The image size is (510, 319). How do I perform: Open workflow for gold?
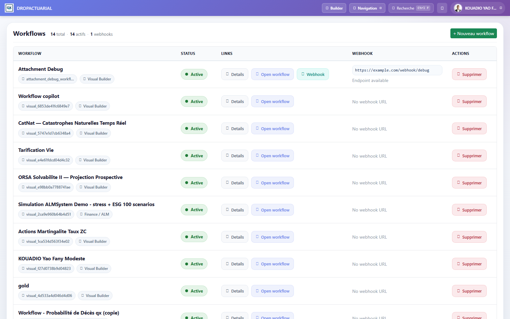click(273, 291)
